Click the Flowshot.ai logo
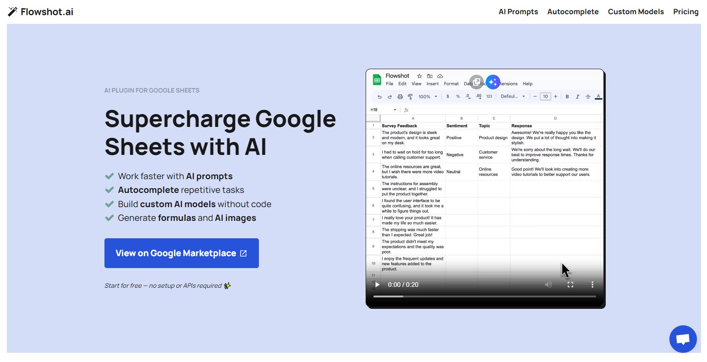 (41, 12)
